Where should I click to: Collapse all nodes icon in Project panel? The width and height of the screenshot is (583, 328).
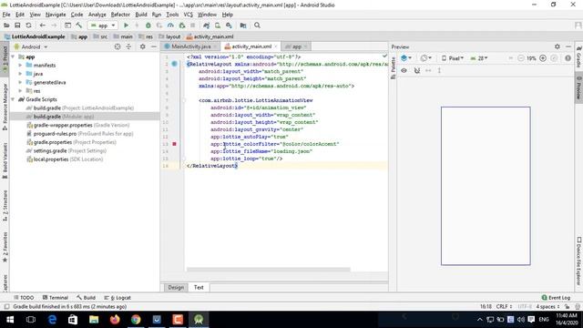pos(128,46)
